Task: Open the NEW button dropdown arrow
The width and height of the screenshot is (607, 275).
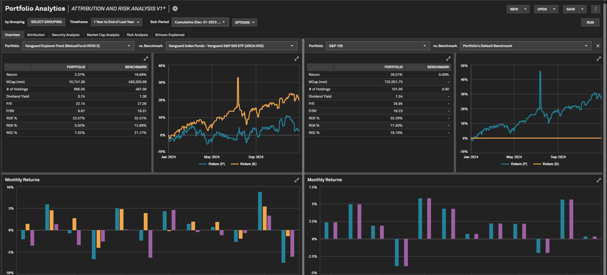Action: click(525, 9)
